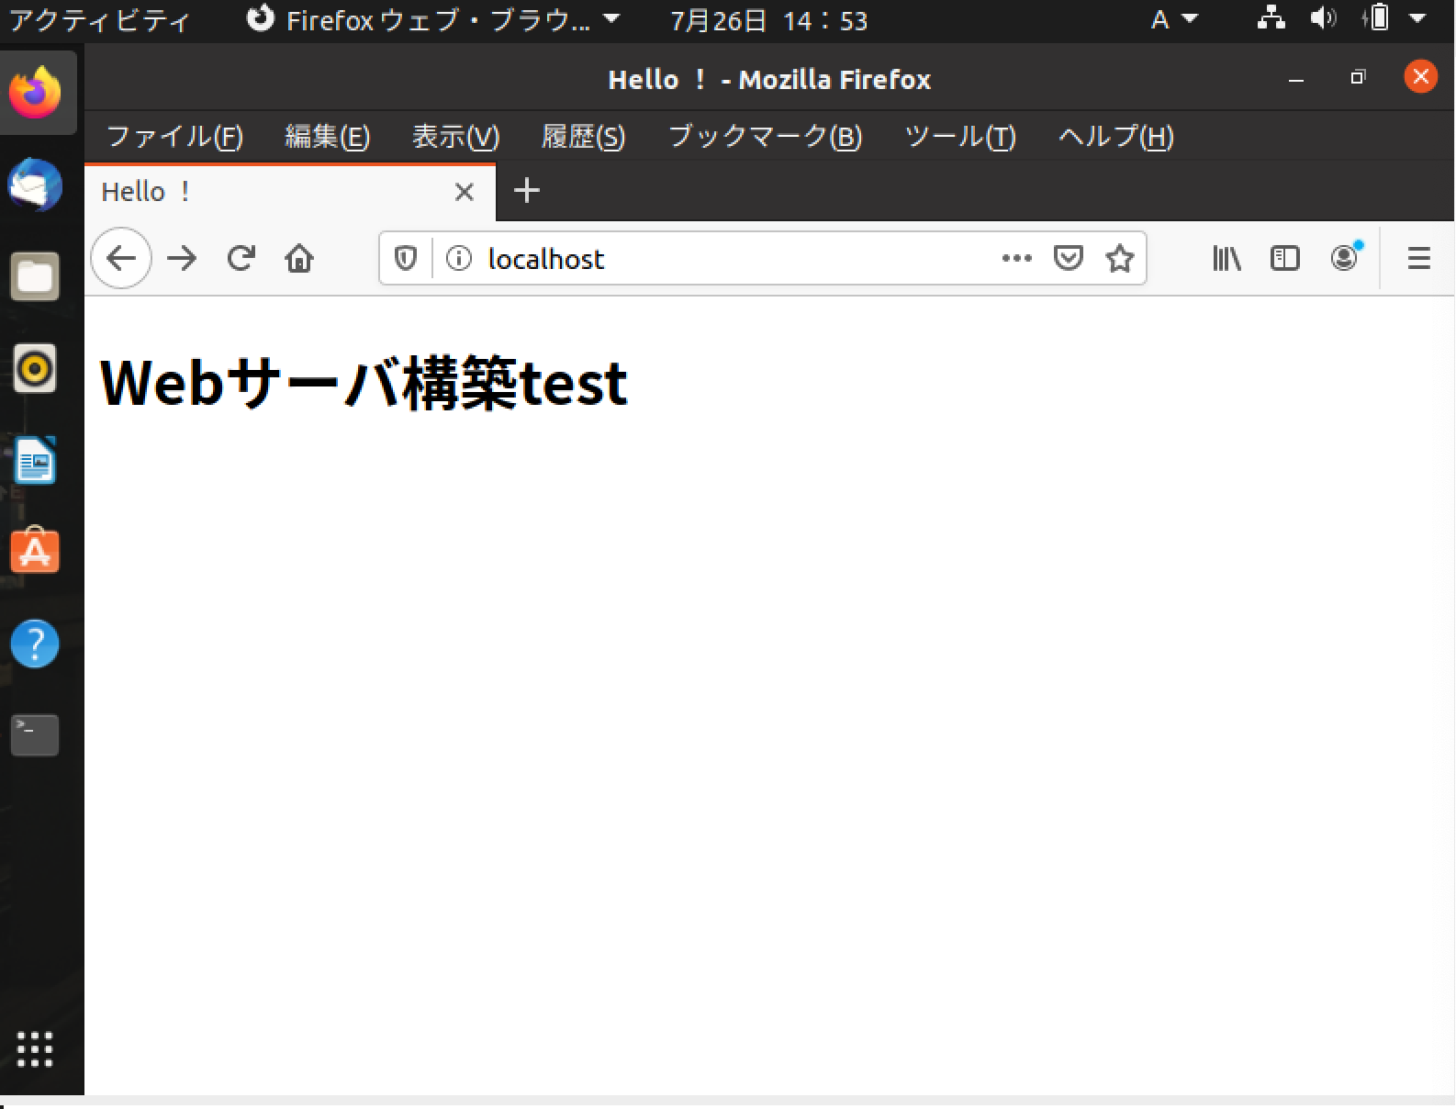1456x1109 pixels.
Task: Open the hamburger application menu
Action: click(1418, 259)
